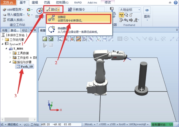Switch to the 建模 ribbon tab
Screen dimensions: 179x127
[x=35, y=2]
